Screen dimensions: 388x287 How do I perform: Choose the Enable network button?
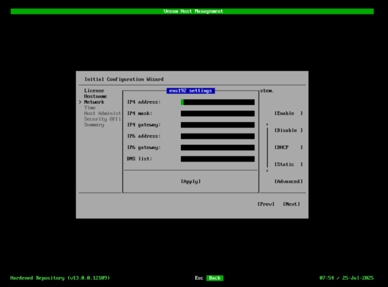(289, 113)
